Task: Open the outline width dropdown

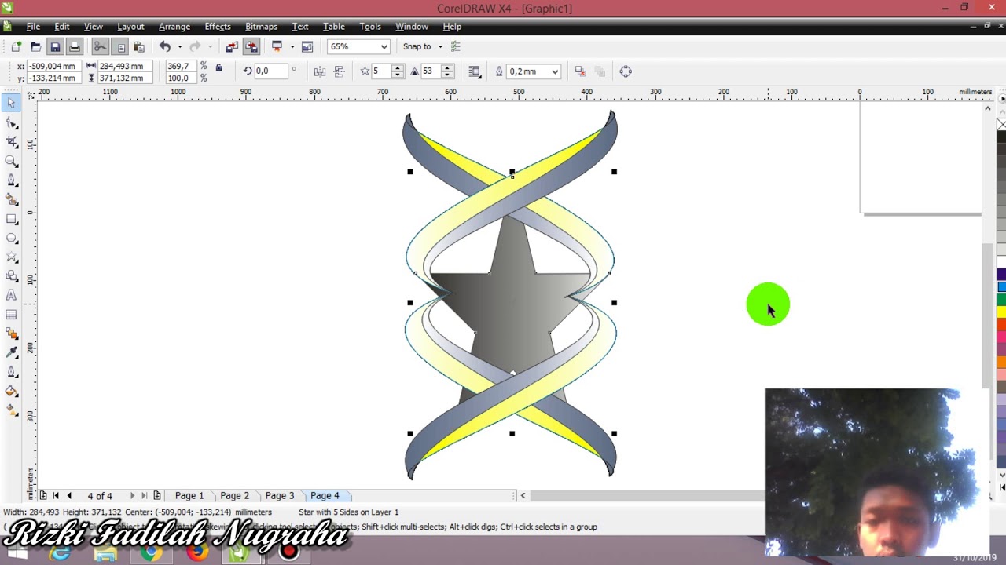Action: coord(555,71)
